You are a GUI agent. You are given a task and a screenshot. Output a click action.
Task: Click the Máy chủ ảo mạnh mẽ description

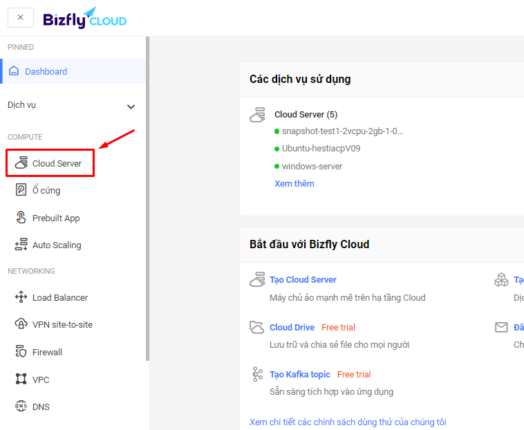tap(348, 298)
